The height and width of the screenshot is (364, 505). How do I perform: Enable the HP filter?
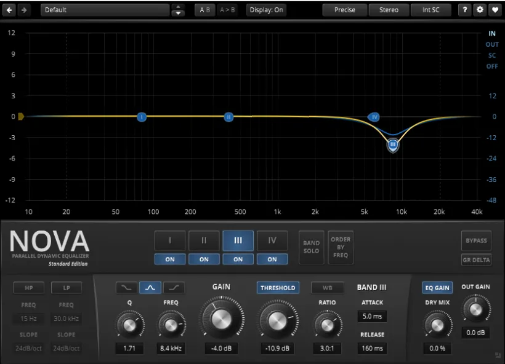click(29, 288)
